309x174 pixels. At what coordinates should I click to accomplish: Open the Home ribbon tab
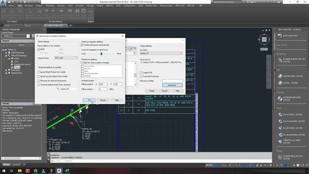pyautogui.click(x=12, y=6)
